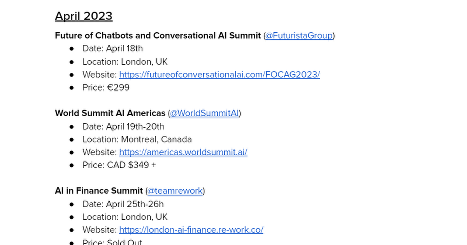Click the Price: CAD $349 + text
The height and width of the screenshot is (245, 467).
pyautogui.click(x=119, y=165)
